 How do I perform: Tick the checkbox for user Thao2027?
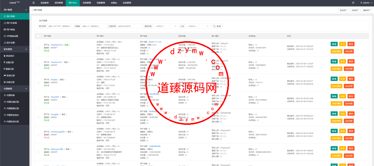(x=38, y=100)
